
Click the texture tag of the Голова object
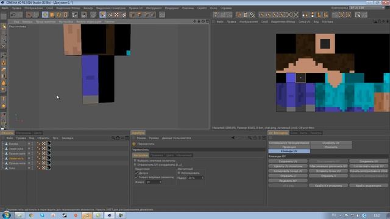(44, 144)
